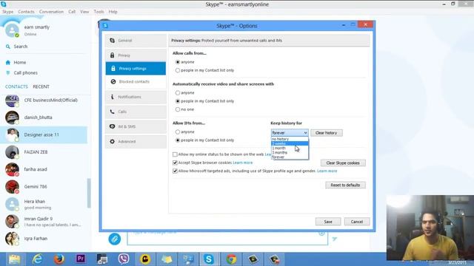
Task: Open the Tools menu
Action: pos(99,12)
